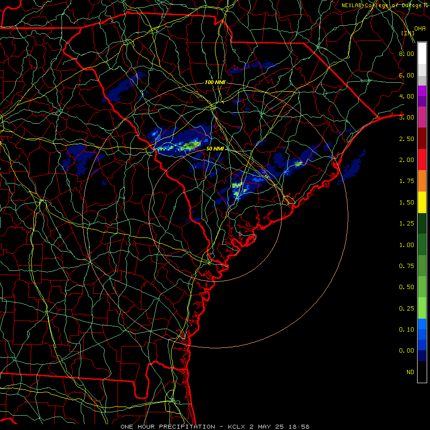Click the 0.50 legend value
Viewport: 430px width, 430px height.
407,287
